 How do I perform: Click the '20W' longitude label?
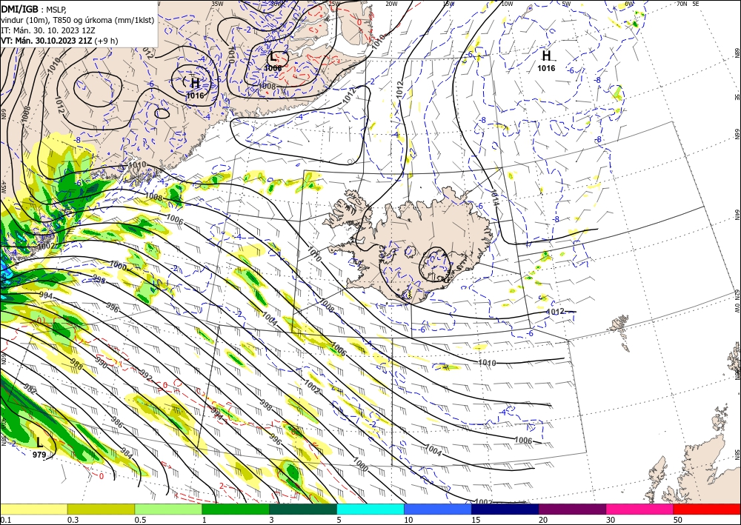click(x=391, y=4)
